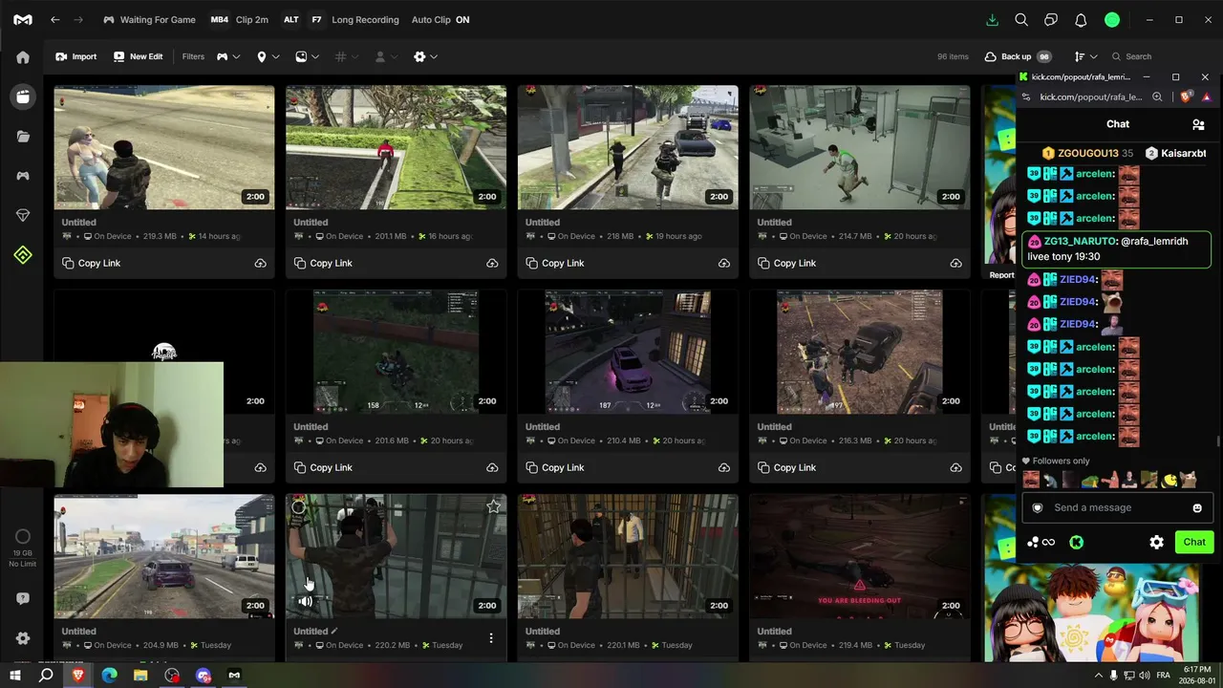Open Kick chat settings gear
This screenshot has width=1223, height=688.
click(1156, 542)
